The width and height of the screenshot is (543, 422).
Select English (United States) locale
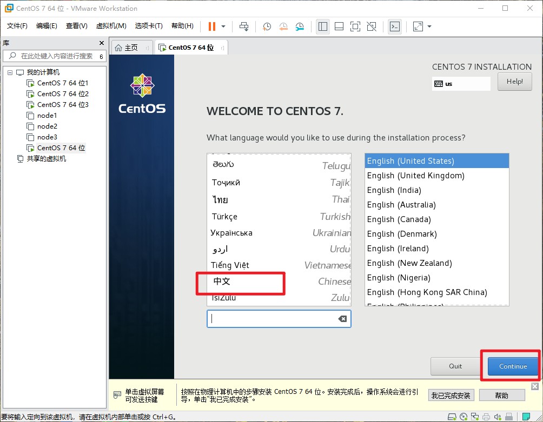(436, 161)
